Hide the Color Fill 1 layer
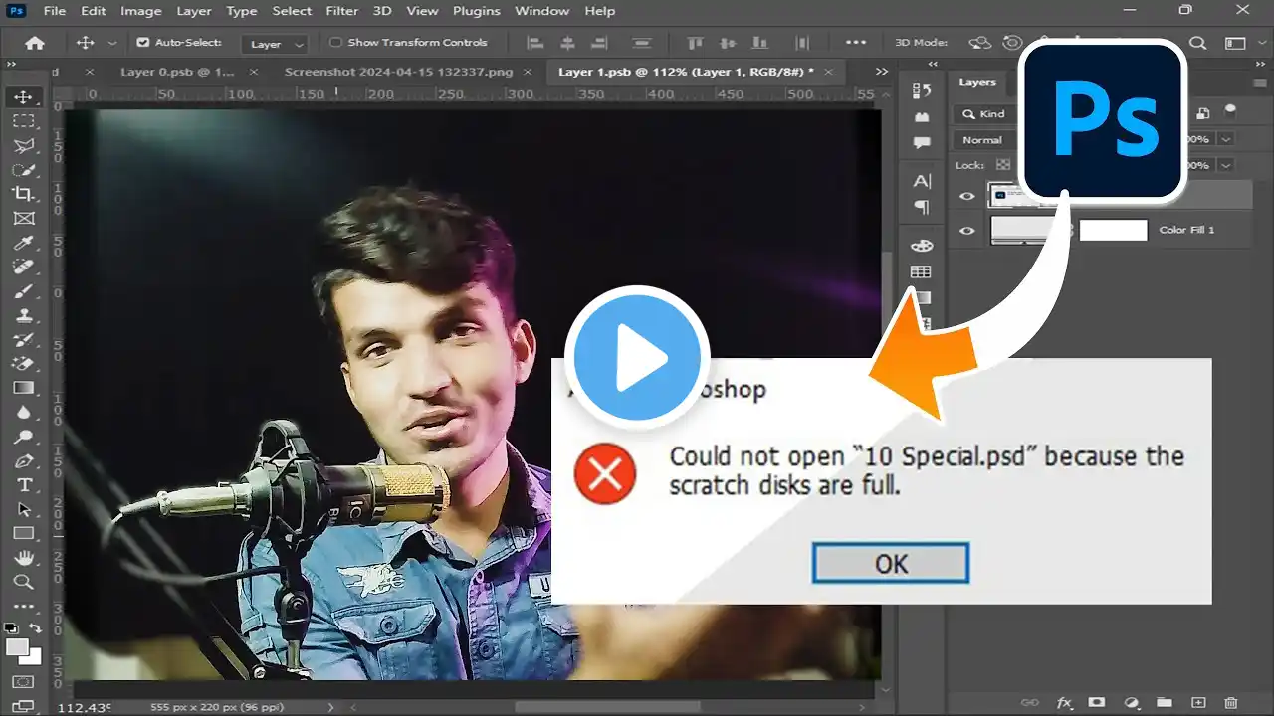This screenshot has width=1274, height=716. (964, 230)
